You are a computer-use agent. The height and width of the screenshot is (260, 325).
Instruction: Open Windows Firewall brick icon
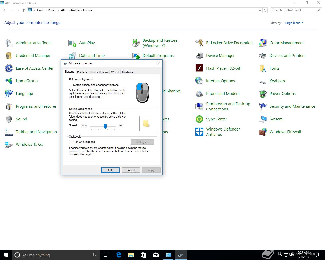pyautogui.click(x=263, y=132)
